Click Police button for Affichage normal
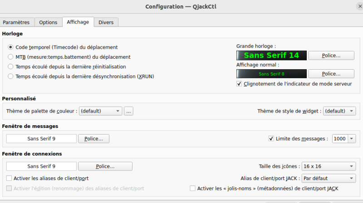This screenshot has height=203, width=363. pyautogui.click(x=331, y=74)
